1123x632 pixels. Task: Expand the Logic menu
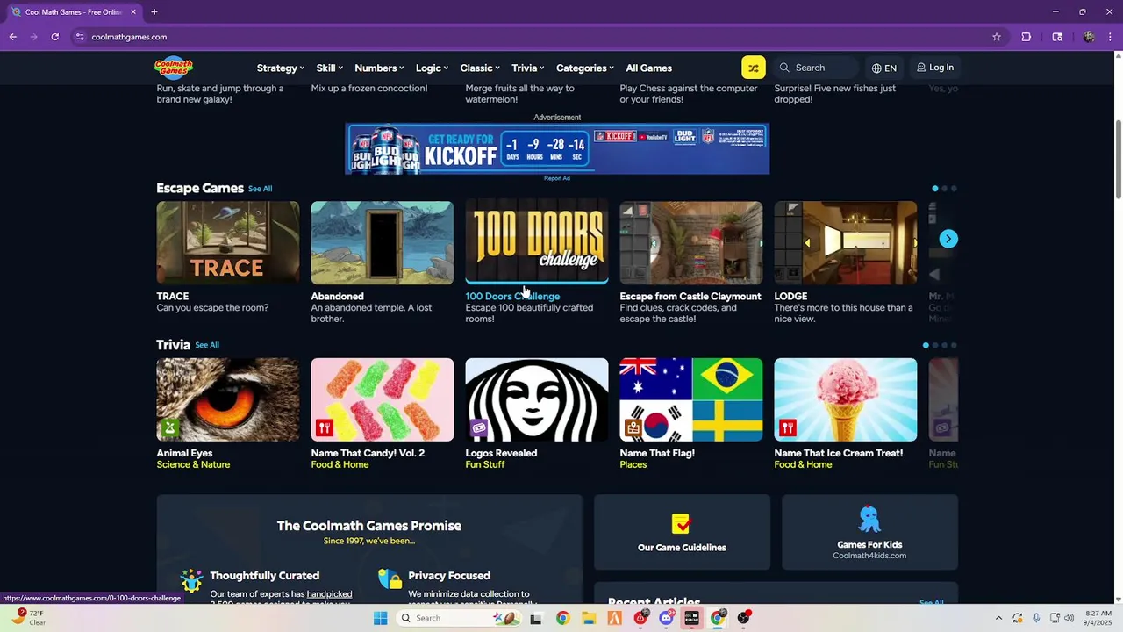(432, 68)
